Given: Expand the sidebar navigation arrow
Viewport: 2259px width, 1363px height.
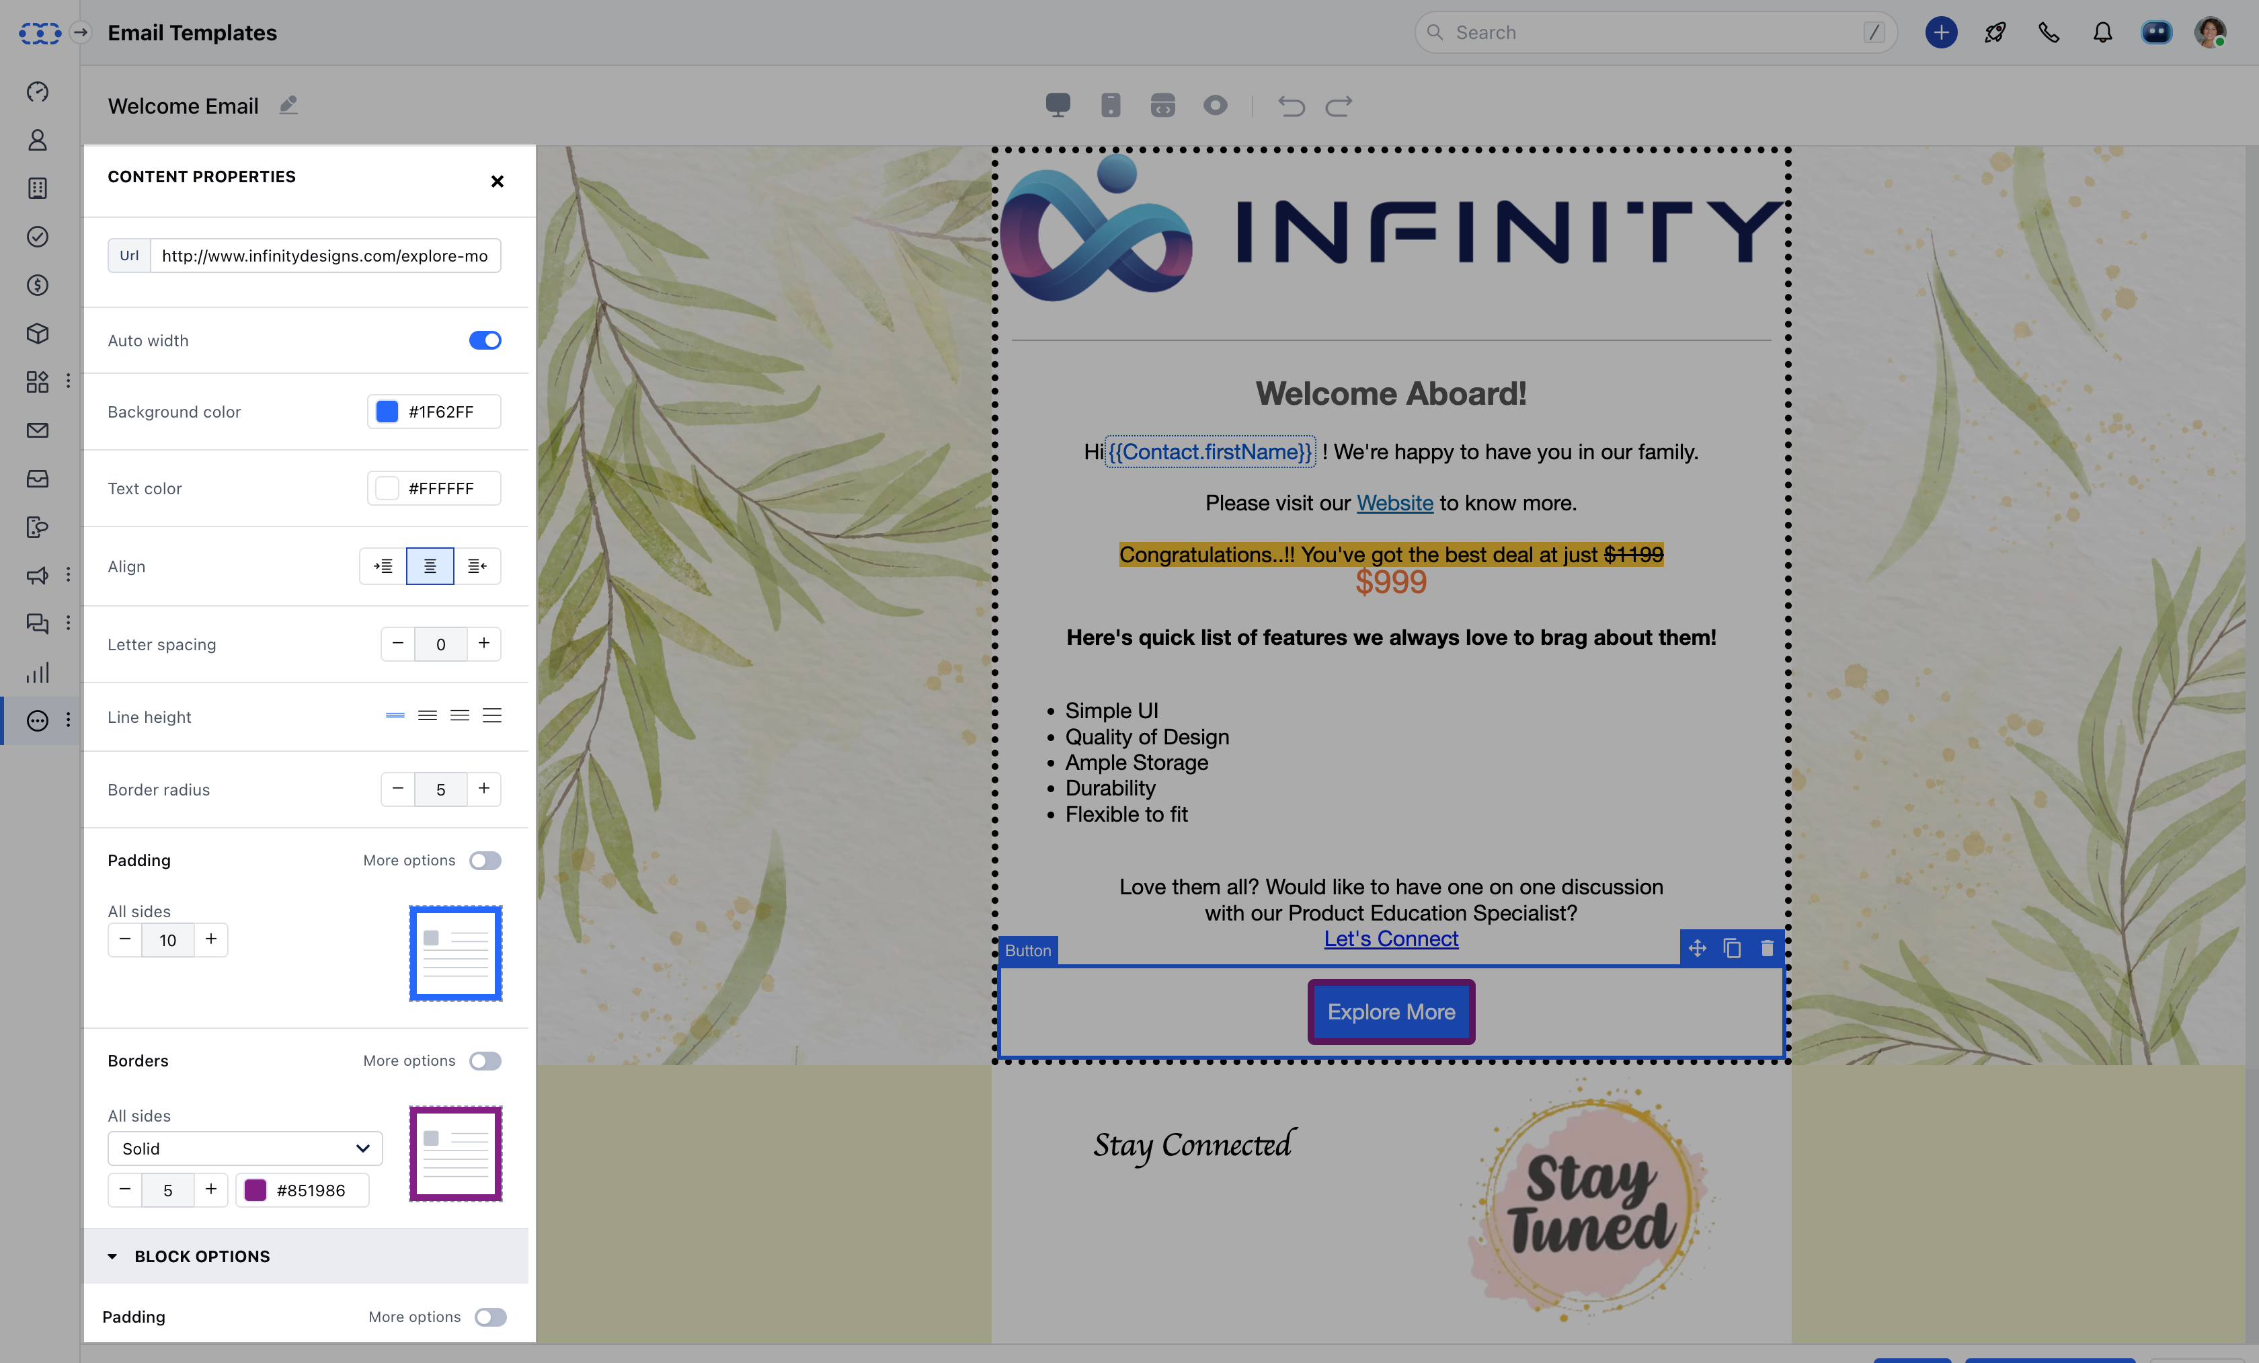Looking at the screenshot, I should pos(81,33).
